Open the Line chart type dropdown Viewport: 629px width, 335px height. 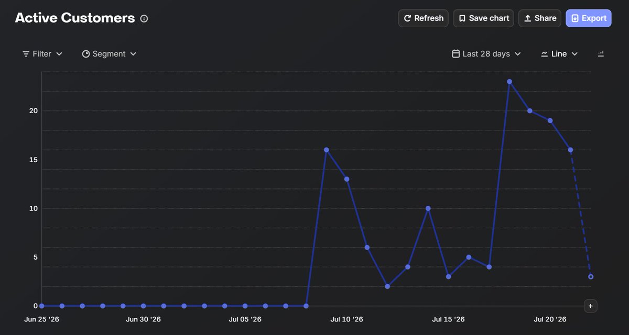[559, 54]
